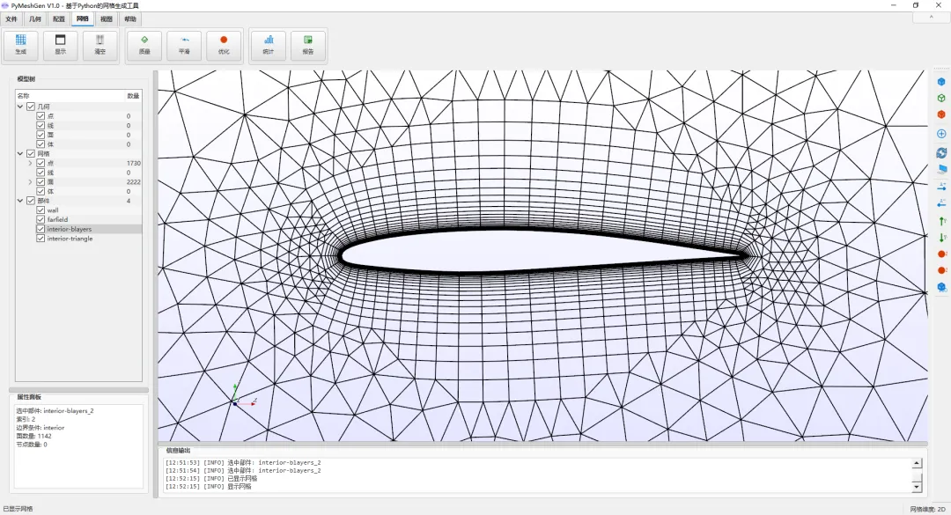Click the count 1730 cell in tree
Screen dimensions: 951x515
point(134,163)
